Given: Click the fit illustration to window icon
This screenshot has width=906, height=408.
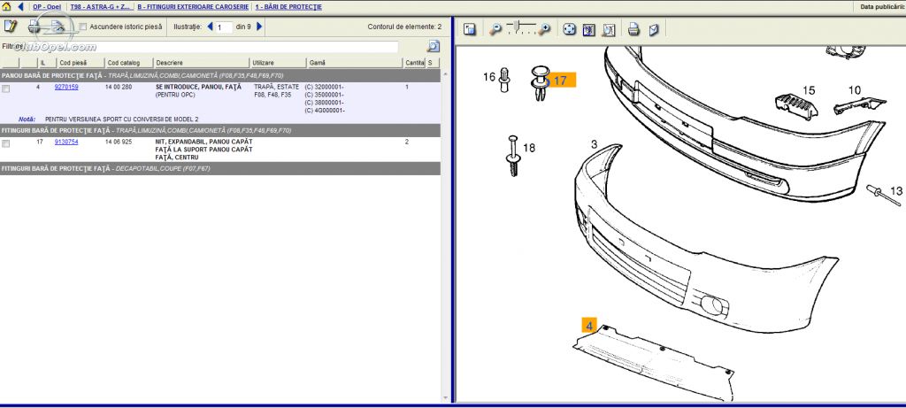Looking at the screenshot, I should [588, 29].
